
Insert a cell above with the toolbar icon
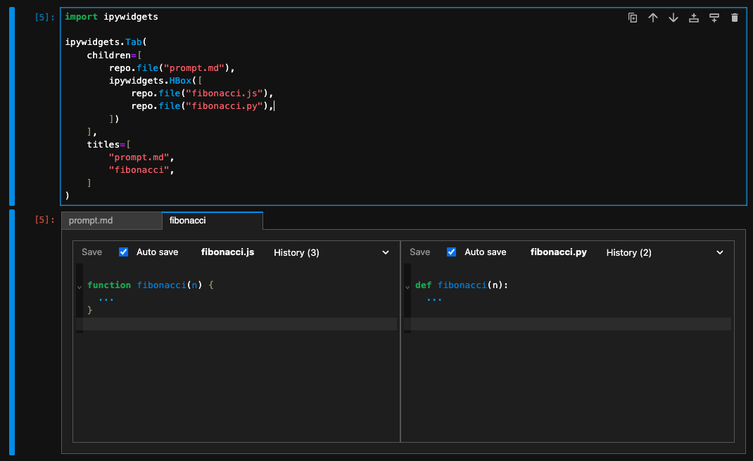pyautogui.click(x=693, y=18)
